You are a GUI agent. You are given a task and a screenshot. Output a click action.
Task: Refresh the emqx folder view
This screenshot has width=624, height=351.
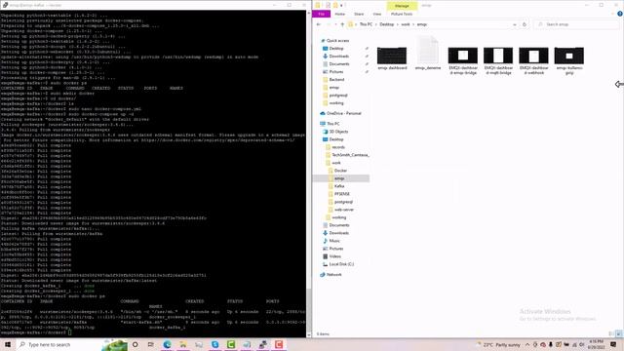525,24
